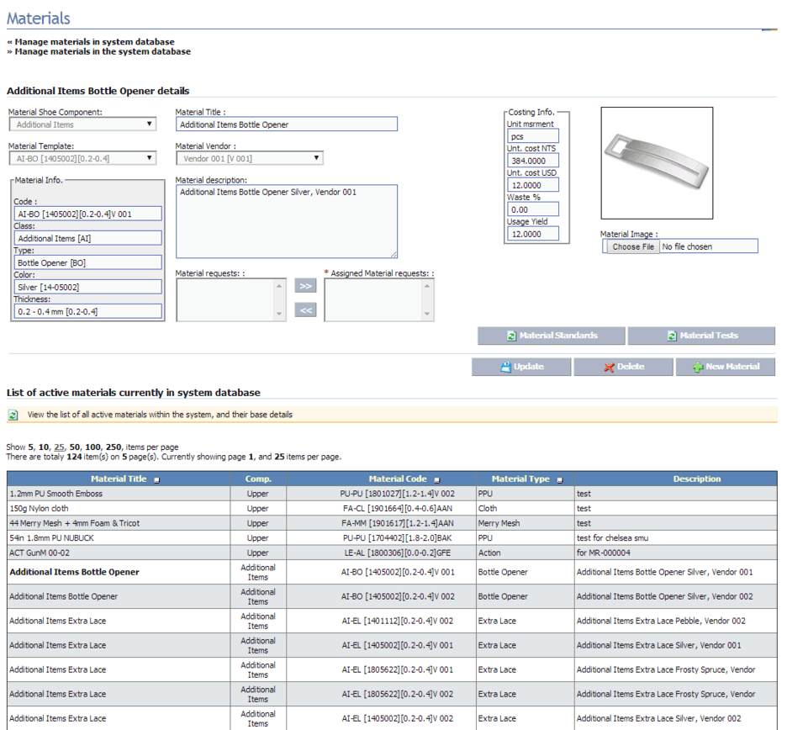Show 10 items per page
This screenshot has height=730, width=787.
coord(44,447)
